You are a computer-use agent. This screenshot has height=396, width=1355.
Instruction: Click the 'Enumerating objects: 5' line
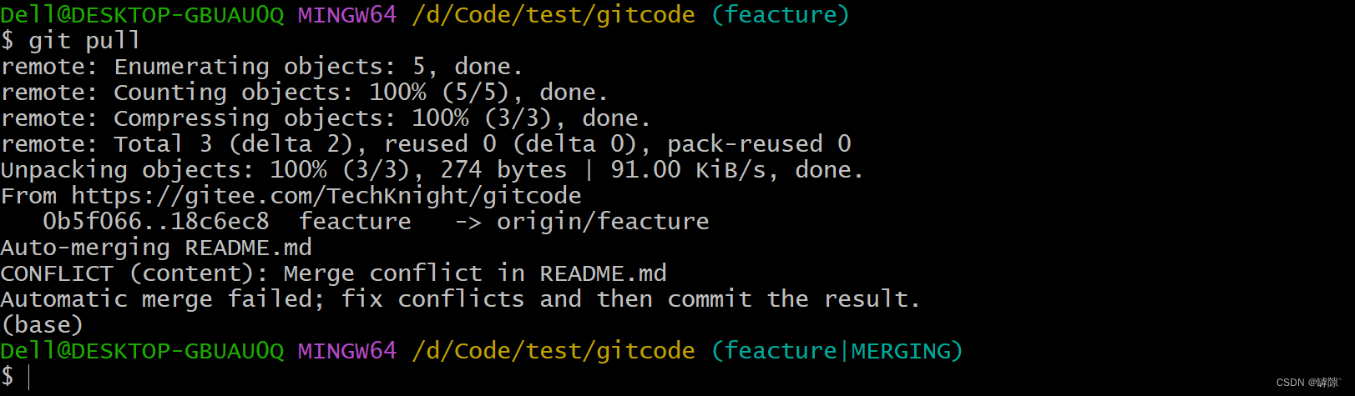click(261, 67)
